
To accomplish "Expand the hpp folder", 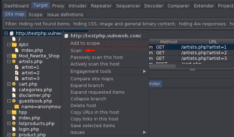I will pos(9,112).
